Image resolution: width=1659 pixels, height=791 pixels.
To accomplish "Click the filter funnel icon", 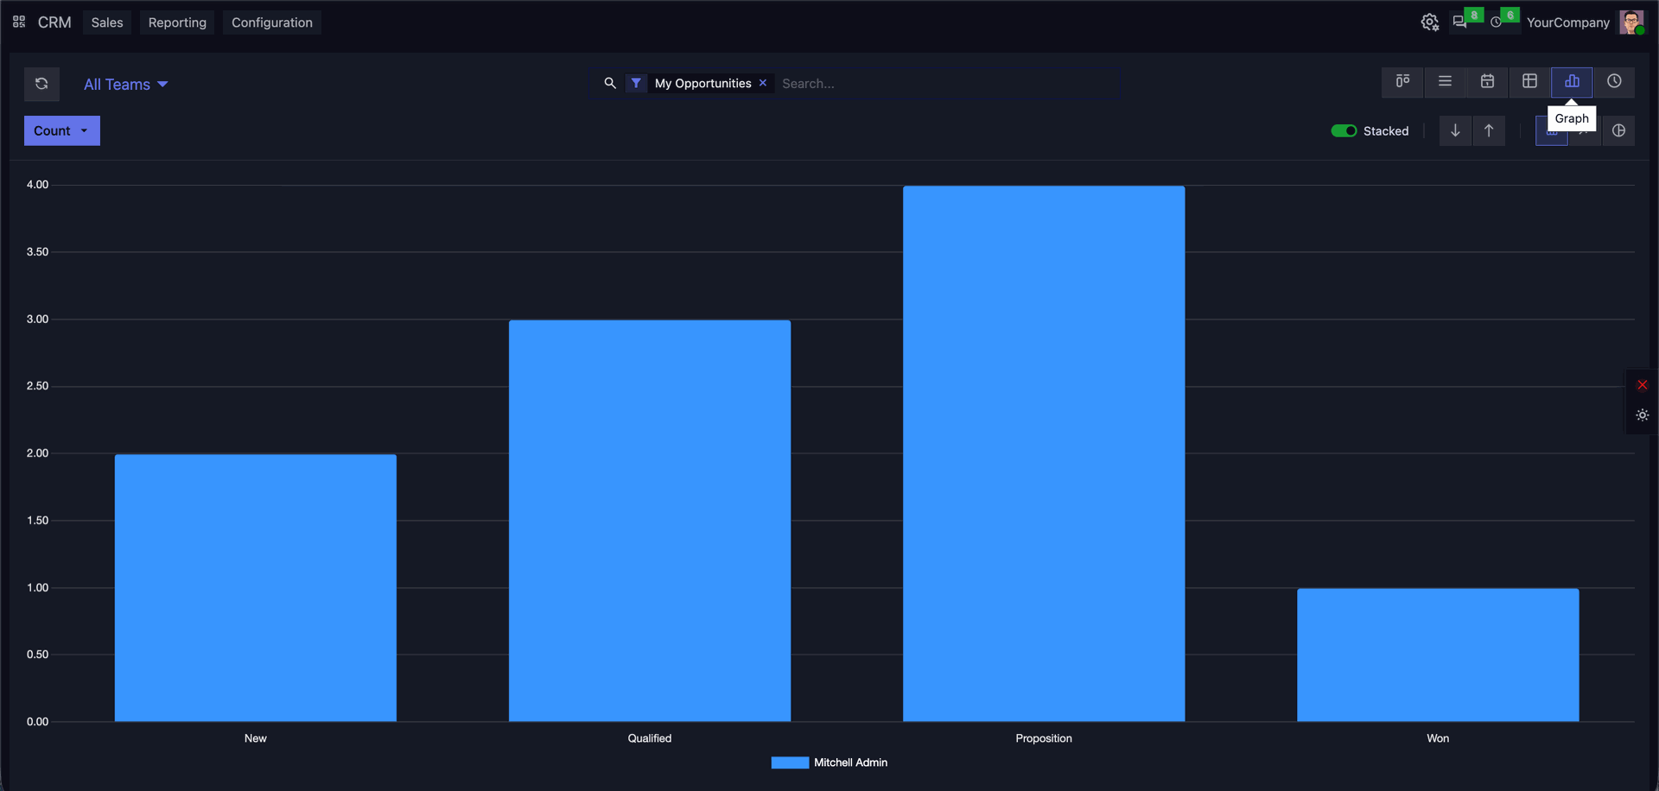I will coord(636,83).
